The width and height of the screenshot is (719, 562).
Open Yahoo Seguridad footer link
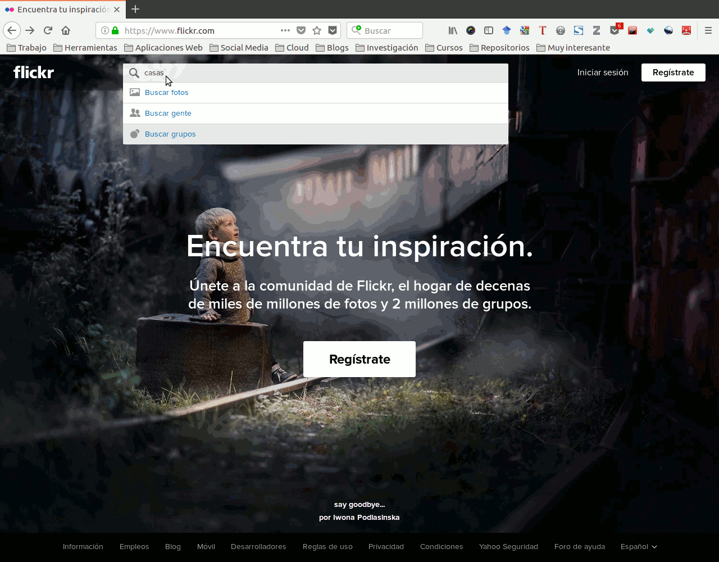pos(508,546)
